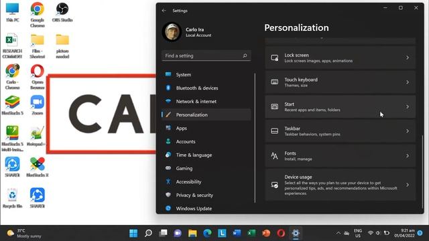The height and width of the screenshot is (241, 429).
Task: Open Taskbar behaviors and system pins
Action: pos(340,131)
